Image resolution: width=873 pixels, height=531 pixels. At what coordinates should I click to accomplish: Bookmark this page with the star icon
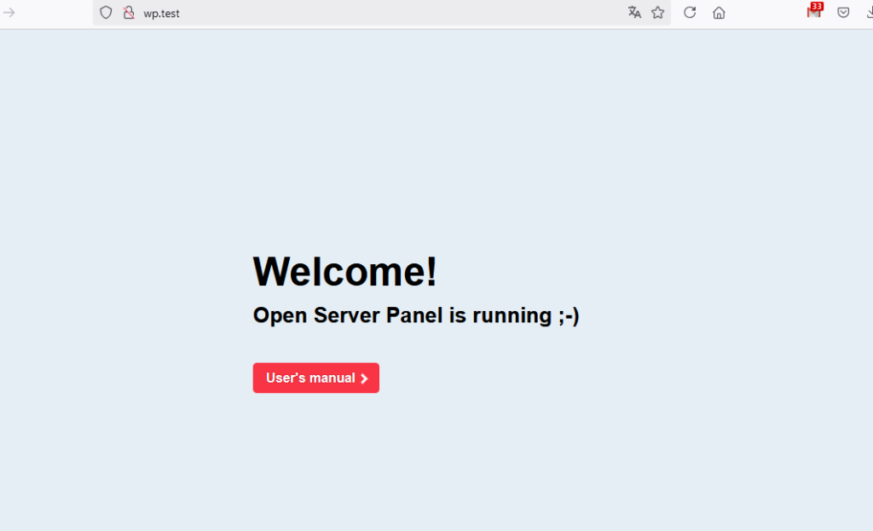click(657, 13)
